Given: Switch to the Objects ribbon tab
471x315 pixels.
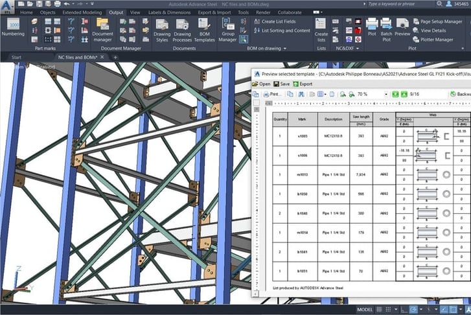Looking at the screenshot, I should pyautogui.click(x=48, y=12).
